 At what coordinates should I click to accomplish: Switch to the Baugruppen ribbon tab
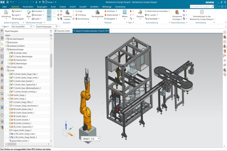[x=42, y=7]
